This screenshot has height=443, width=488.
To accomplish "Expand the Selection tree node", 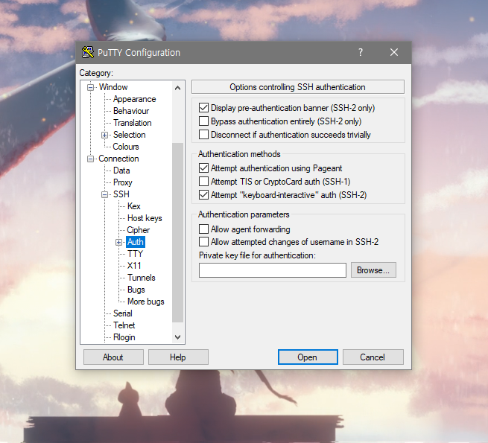I will pyautogui.click(x=104, y=135).
